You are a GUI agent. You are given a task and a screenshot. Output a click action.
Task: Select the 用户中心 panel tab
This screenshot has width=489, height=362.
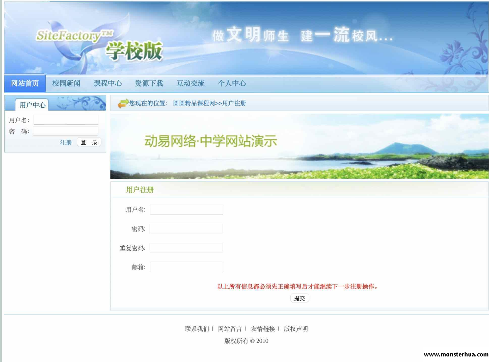click(x=32, y=105)
